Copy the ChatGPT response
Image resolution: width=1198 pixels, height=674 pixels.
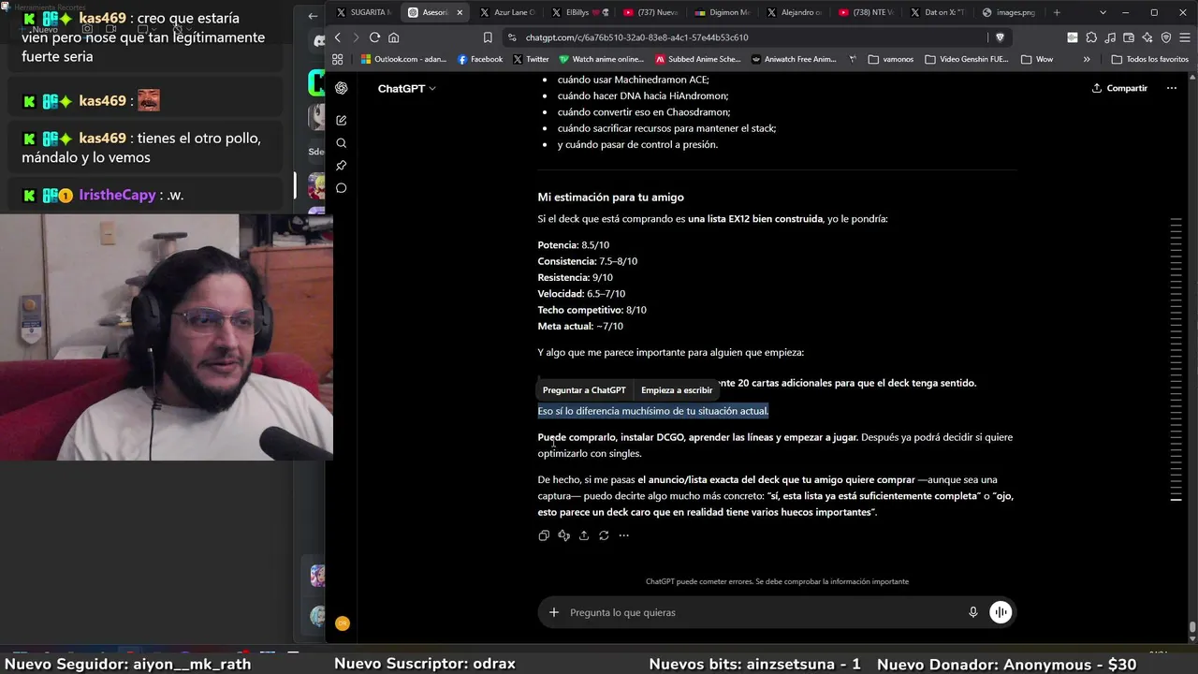(x=544, y=535)
